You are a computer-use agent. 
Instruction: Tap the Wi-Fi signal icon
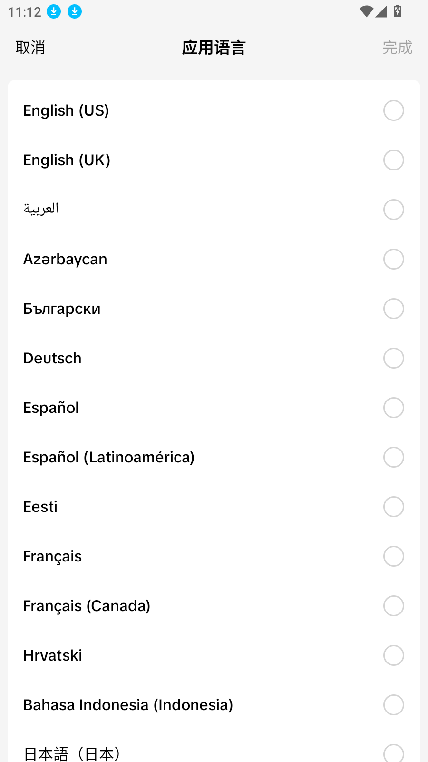366,11
